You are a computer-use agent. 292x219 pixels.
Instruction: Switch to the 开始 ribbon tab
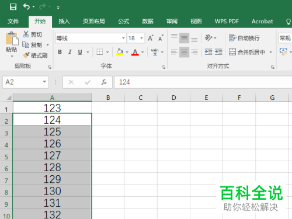coord(40,21)
